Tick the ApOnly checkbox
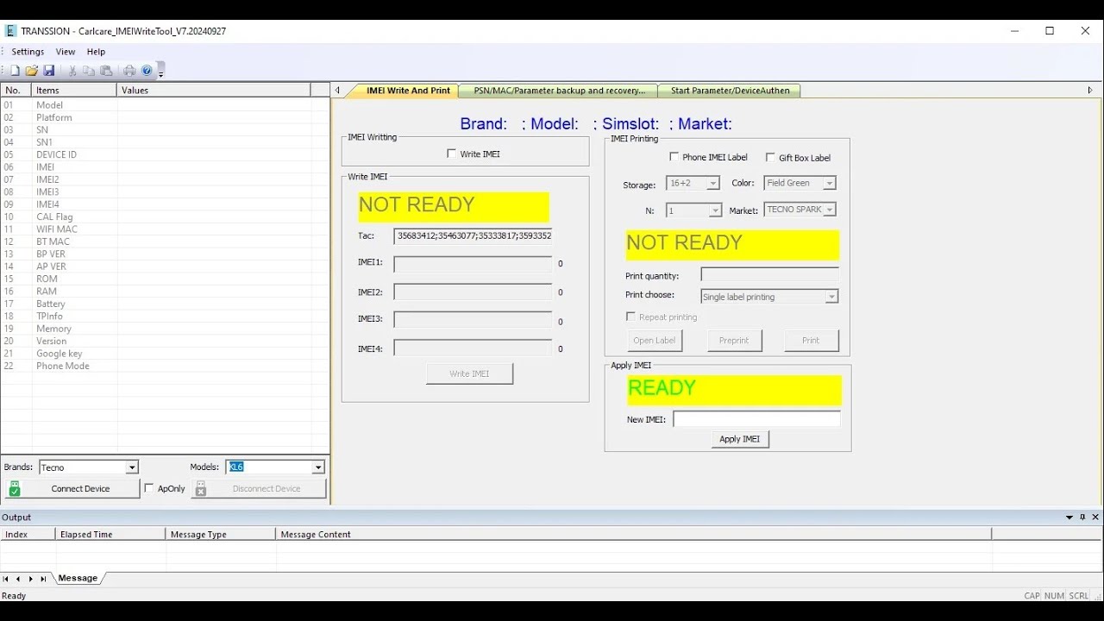Viewport: 1104px width, 621px height. [149, 488]
